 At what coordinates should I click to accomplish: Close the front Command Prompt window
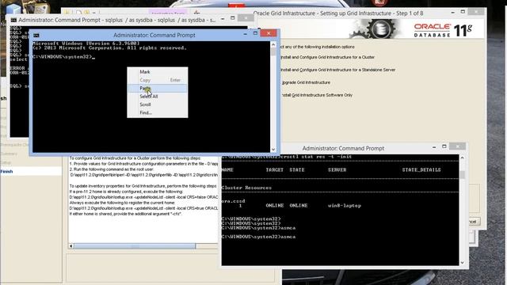pos(269,33)
